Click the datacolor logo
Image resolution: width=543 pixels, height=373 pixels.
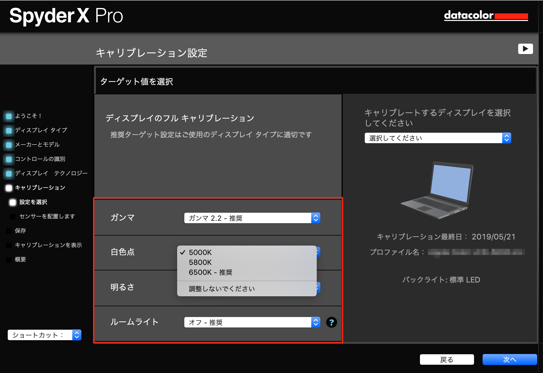coord(486,15)
